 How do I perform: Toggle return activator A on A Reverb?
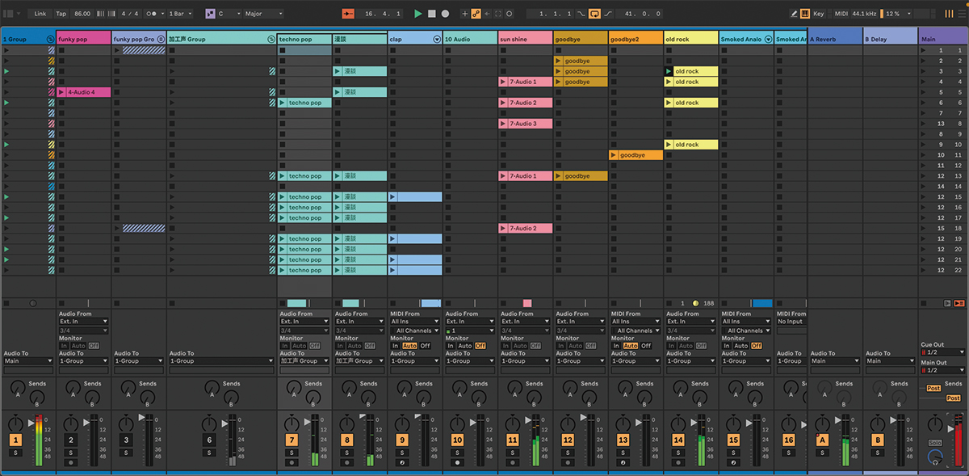823,440
